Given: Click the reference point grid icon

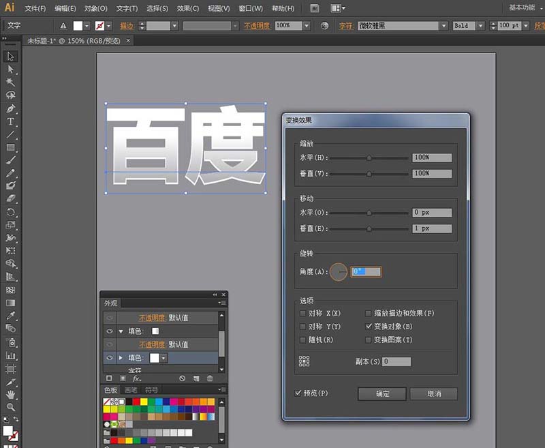Looking at the screenshot, I should click(304, 361).
